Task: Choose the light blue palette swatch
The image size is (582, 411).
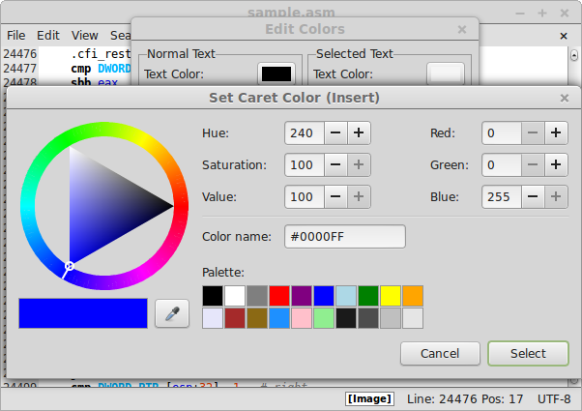Action: click(x=346, y=296)
